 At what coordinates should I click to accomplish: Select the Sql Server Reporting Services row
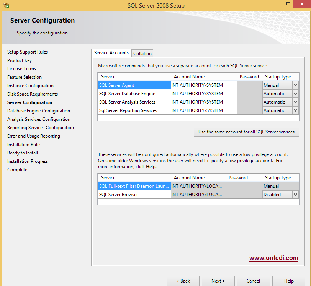pyautogui.click(x=134, y=110)
